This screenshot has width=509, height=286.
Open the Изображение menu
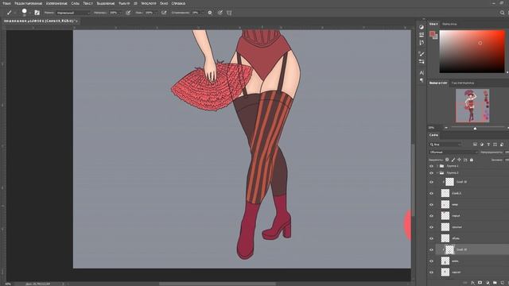(56, 3)
